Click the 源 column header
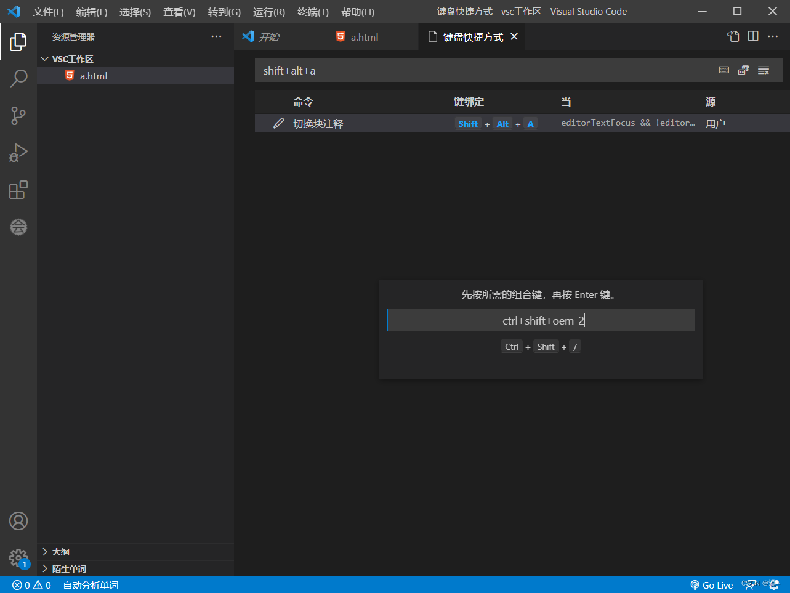 pos(711,102)
